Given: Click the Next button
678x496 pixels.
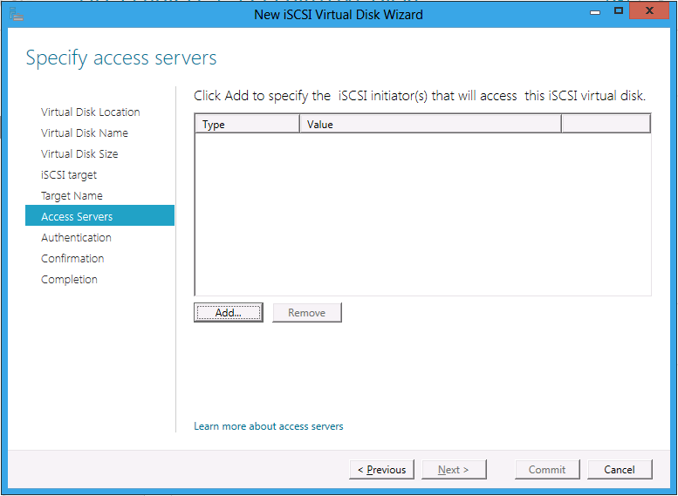Looking at the screenshot, I should (454, 470).
